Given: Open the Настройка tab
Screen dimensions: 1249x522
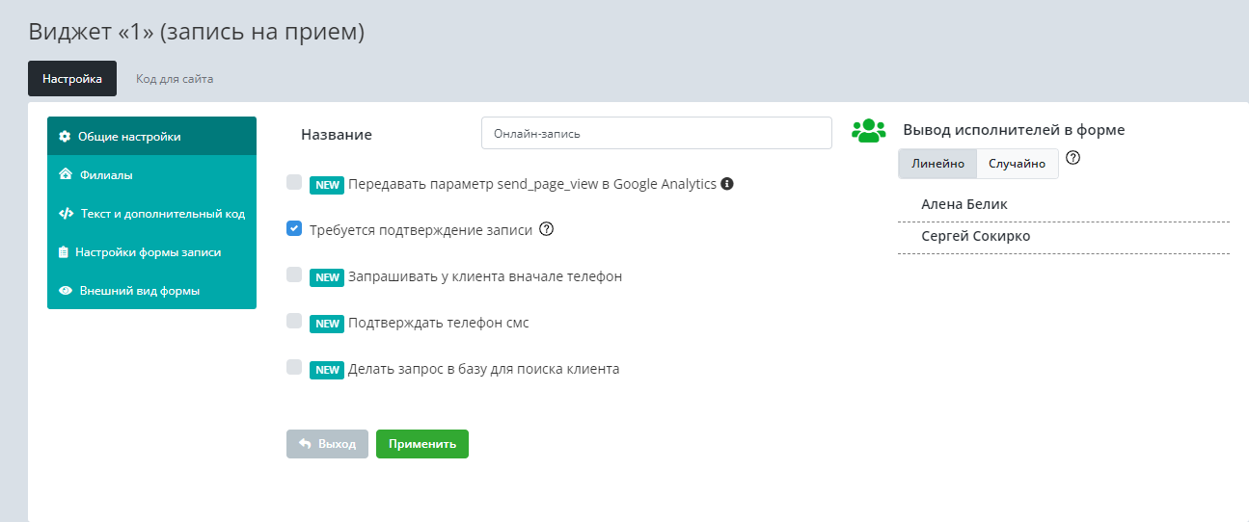Looking at the screenshot, I should 72,79.
